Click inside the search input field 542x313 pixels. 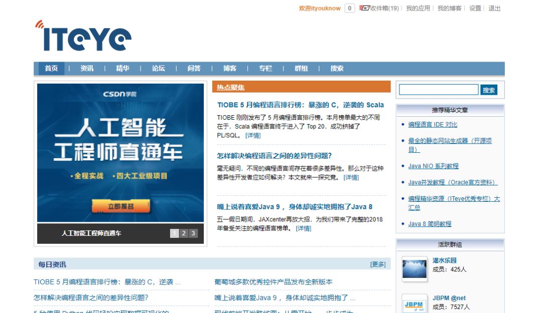click(x=438, y=90)
